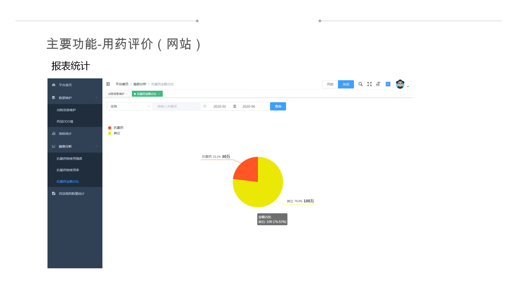Go to 平台首页 in the sidebar
This screenshot has height=290, width=515.
point(75,85)
